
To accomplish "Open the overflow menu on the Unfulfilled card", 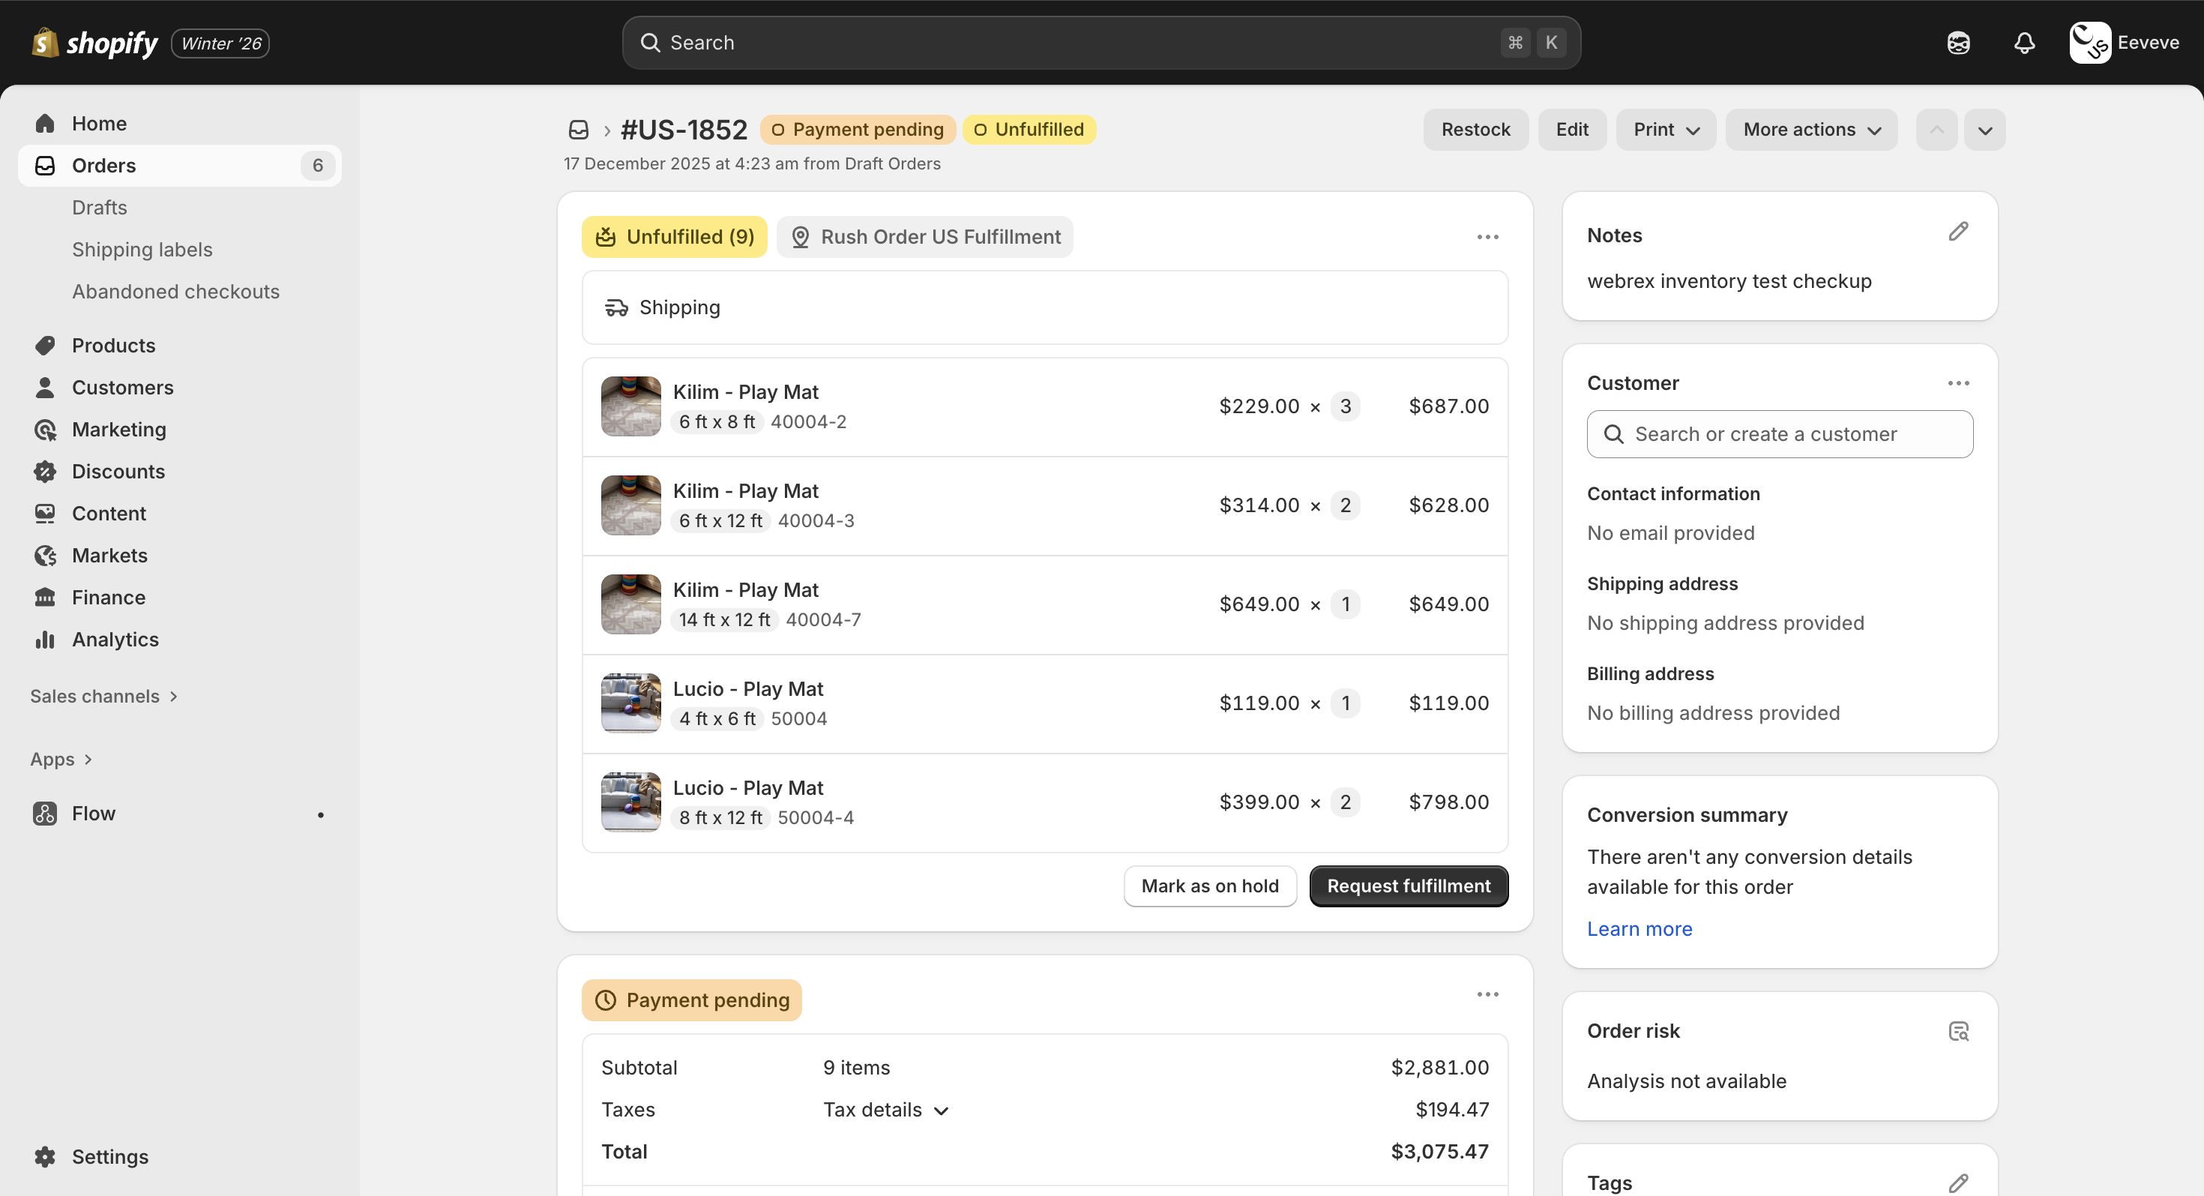I will click(1487, 236).
